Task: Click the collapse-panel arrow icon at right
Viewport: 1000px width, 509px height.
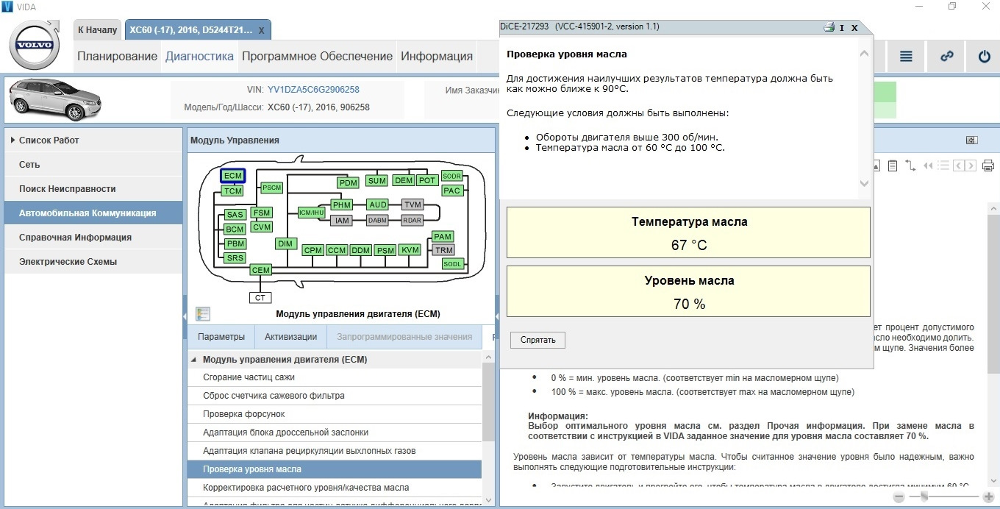Action: pos(971,140)
